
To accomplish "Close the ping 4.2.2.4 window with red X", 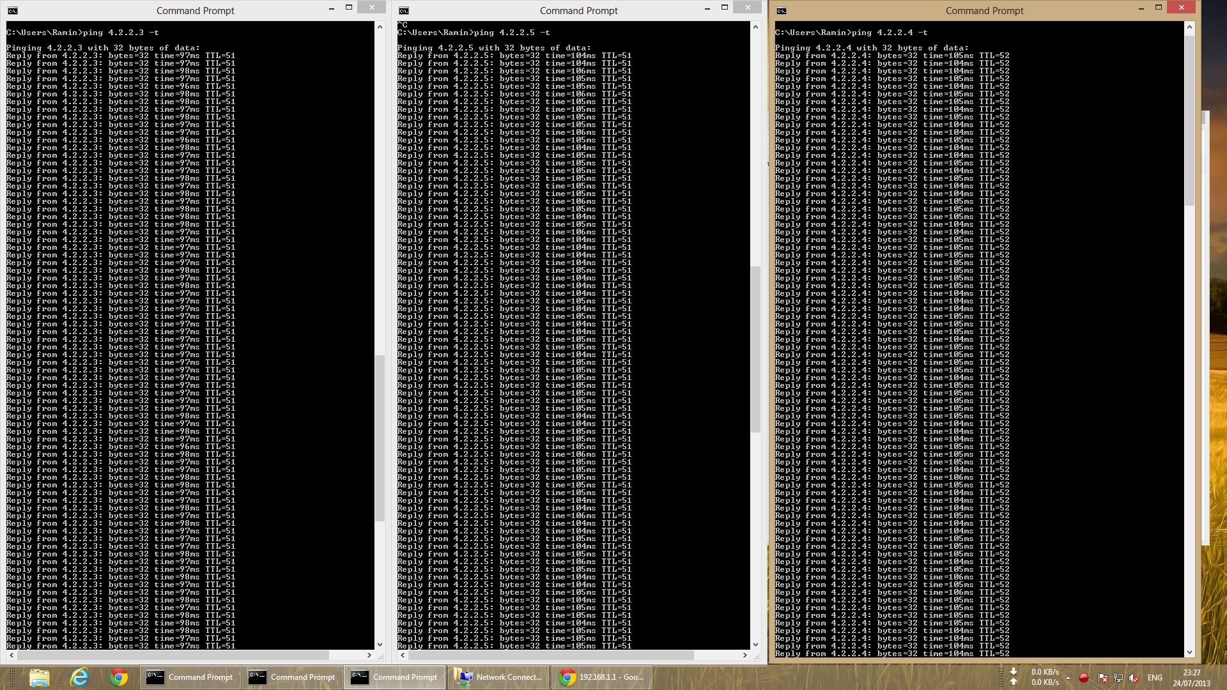I will click(1181, 8).
